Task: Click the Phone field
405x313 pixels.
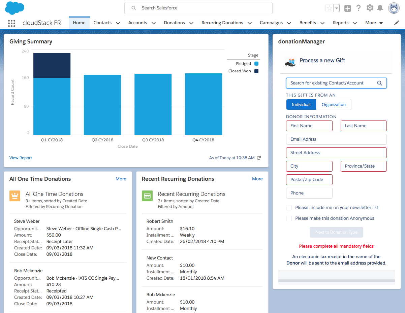Action: pyautogui.click(x=309, y=193)
